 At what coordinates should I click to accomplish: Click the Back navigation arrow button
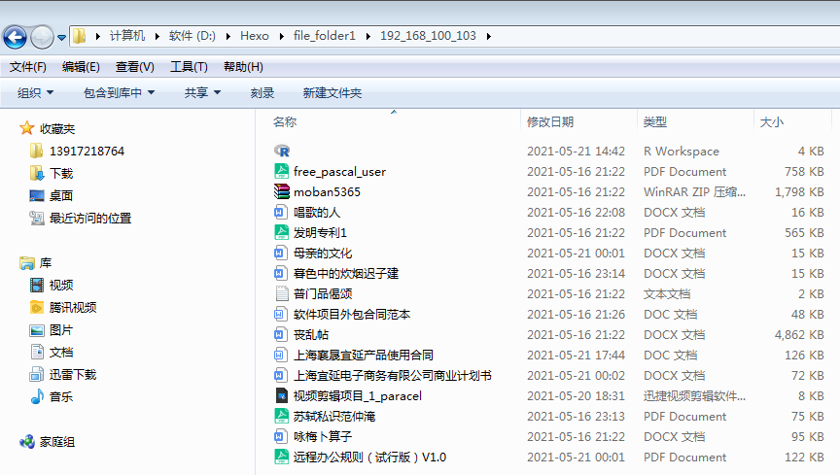click(x=15, y=37)
